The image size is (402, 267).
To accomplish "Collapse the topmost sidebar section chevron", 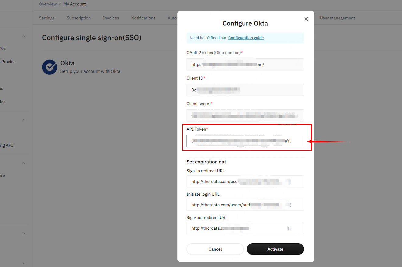I will click(24, 36).
